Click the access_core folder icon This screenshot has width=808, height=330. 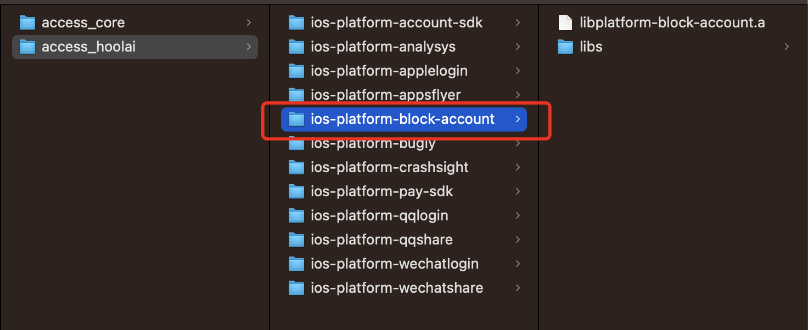point(27,22)
